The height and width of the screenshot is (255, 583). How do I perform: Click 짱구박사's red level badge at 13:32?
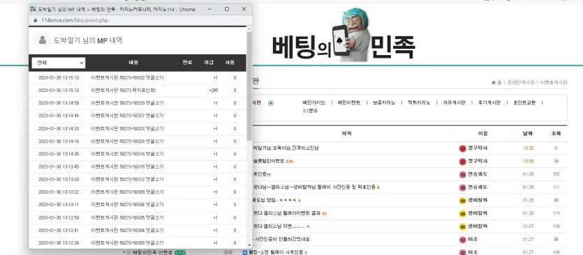click(462, 148)
